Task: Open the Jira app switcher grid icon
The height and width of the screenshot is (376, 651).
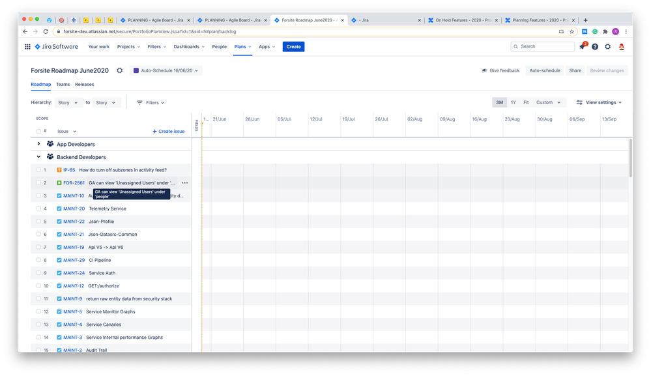Action: tap(27, 46)
